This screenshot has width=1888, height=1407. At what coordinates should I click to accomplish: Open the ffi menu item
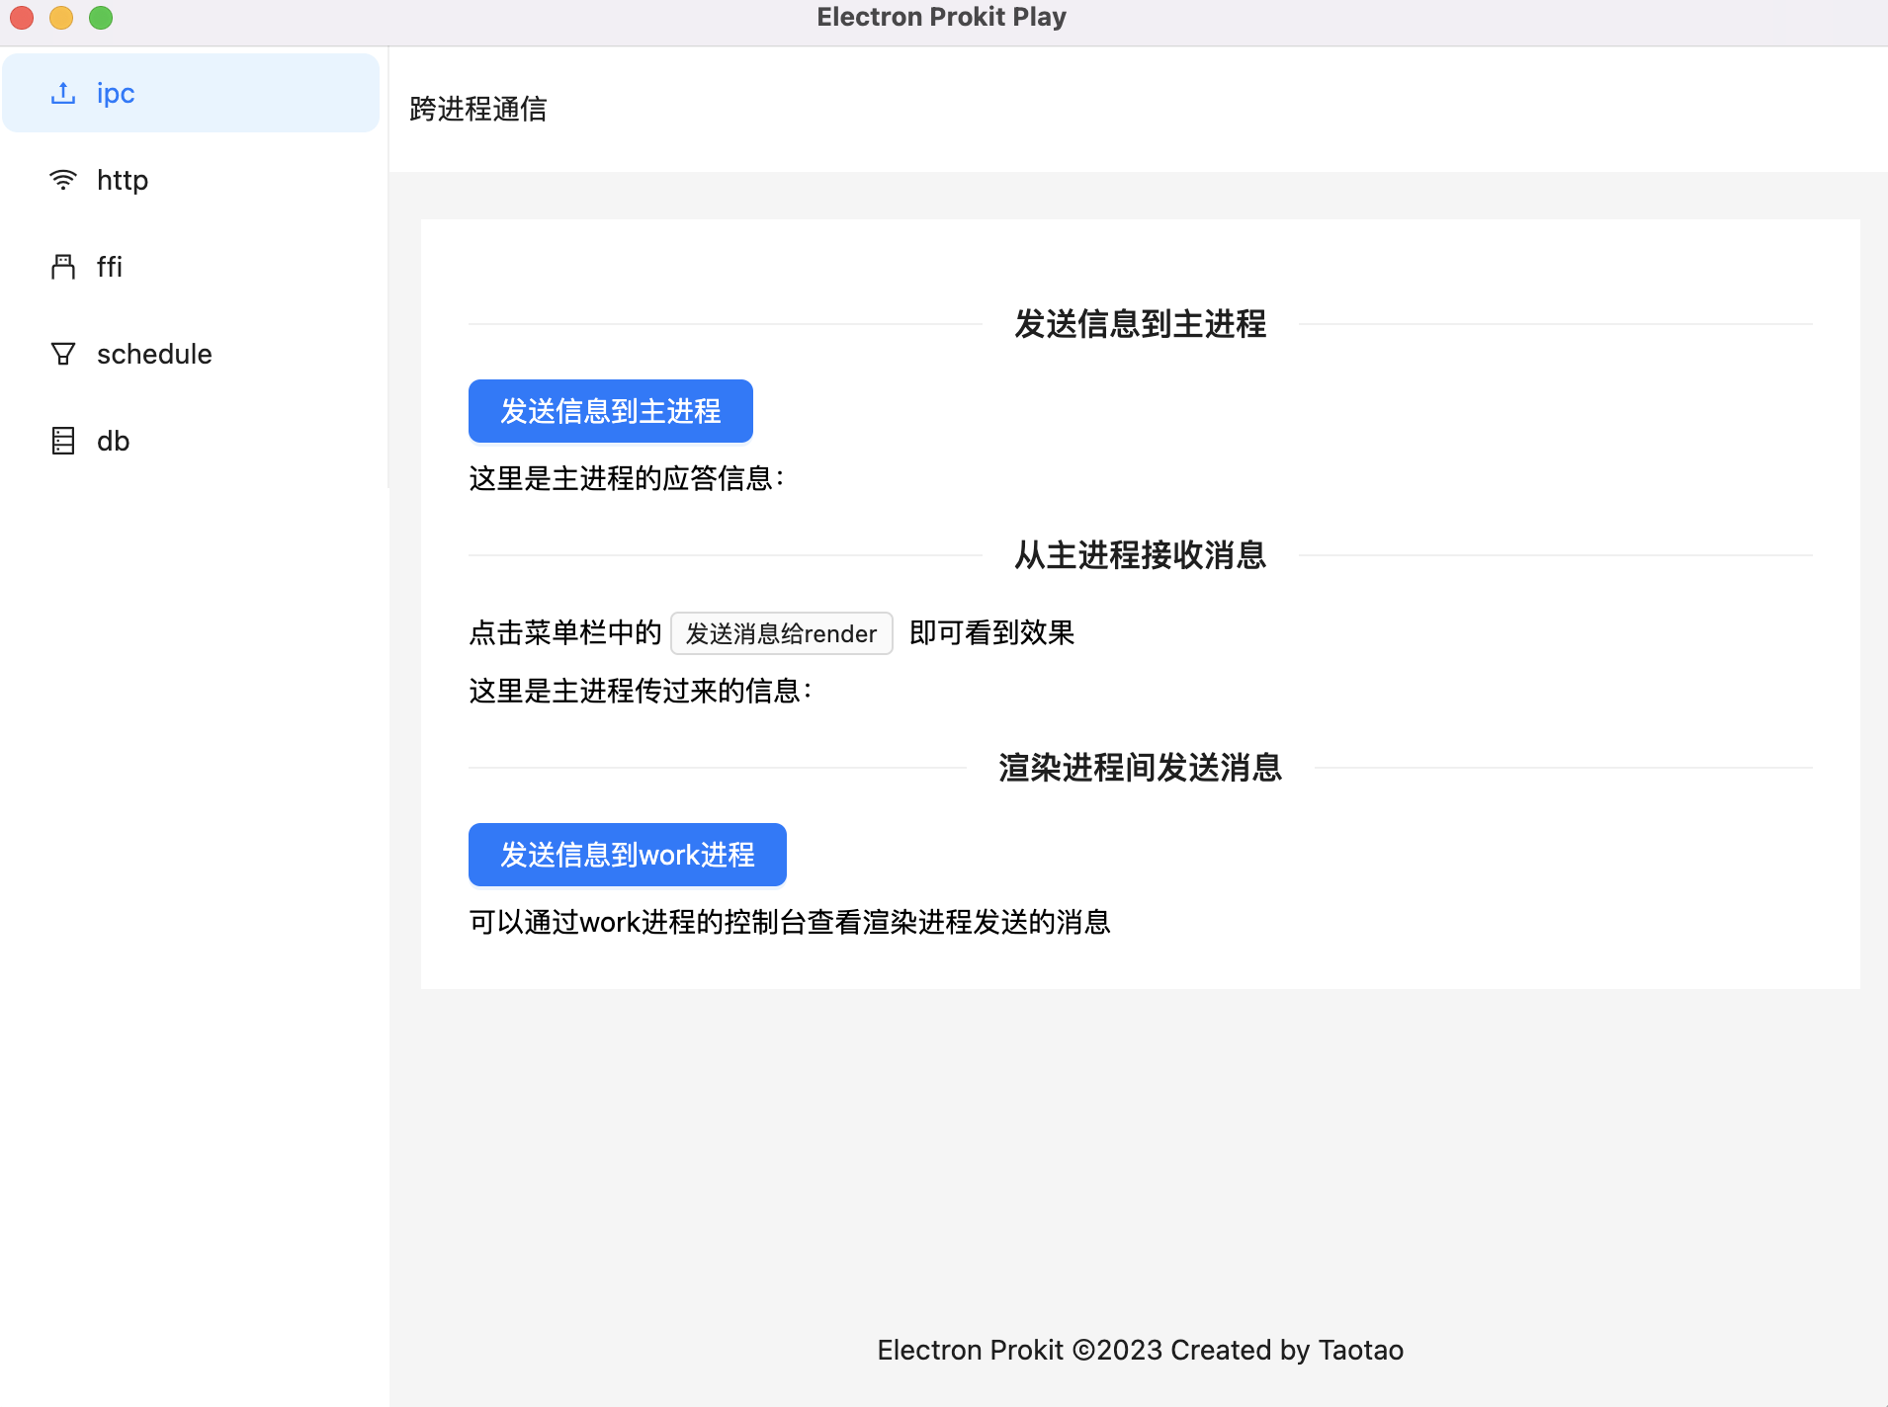(x=191, y=267)
